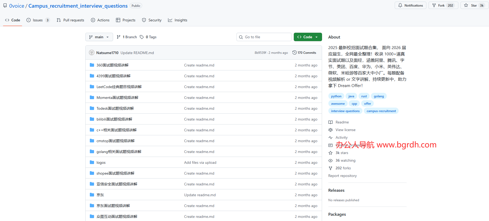Click the Natsume1710 avatar image
Viewport: 489px width, 221px height.
[x=92, y=53]
